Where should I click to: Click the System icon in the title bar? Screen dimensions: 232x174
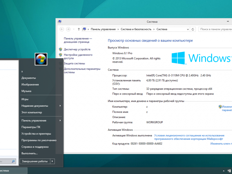pos(59,21)
